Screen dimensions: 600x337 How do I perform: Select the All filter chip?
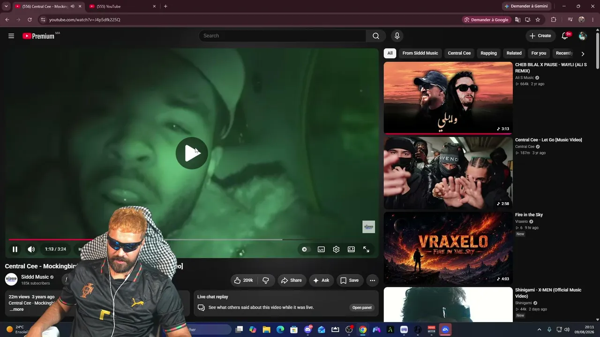(390, 53)
